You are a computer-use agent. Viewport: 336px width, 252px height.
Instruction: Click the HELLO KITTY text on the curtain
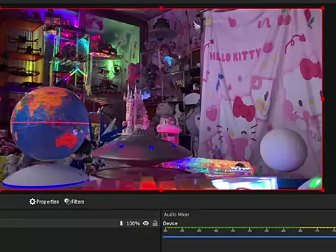tap(234, 55)
